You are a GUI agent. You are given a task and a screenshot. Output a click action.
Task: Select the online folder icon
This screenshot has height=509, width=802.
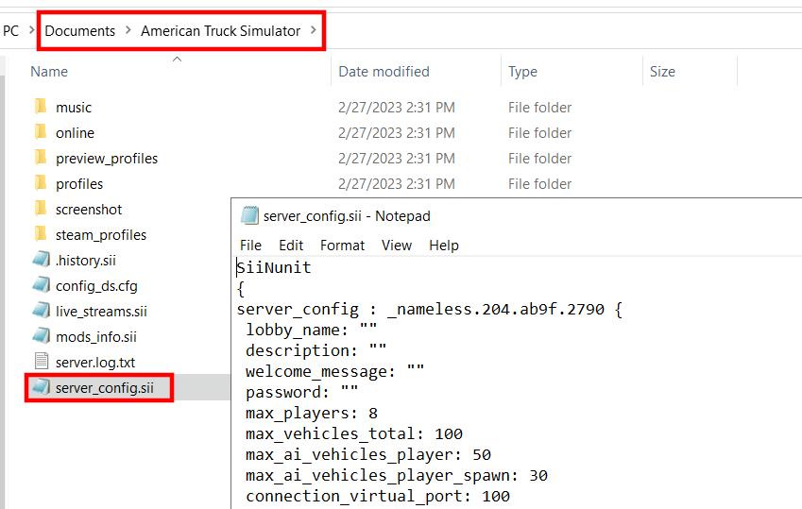click(x=41, y=132)
